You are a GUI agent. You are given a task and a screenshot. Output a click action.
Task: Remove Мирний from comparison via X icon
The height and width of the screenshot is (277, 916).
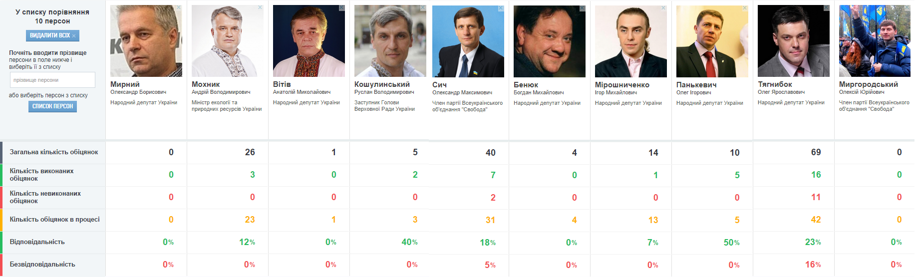point(179,7)
